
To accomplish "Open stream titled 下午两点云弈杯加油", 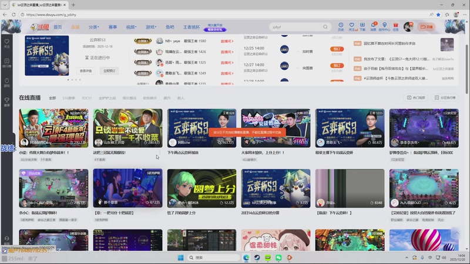I will click(183, 153).
